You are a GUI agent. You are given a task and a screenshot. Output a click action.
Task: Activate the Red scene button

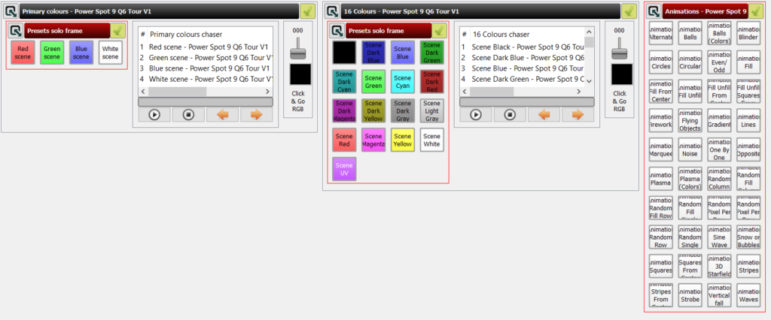pyautogui.click(x=23, y=52)
